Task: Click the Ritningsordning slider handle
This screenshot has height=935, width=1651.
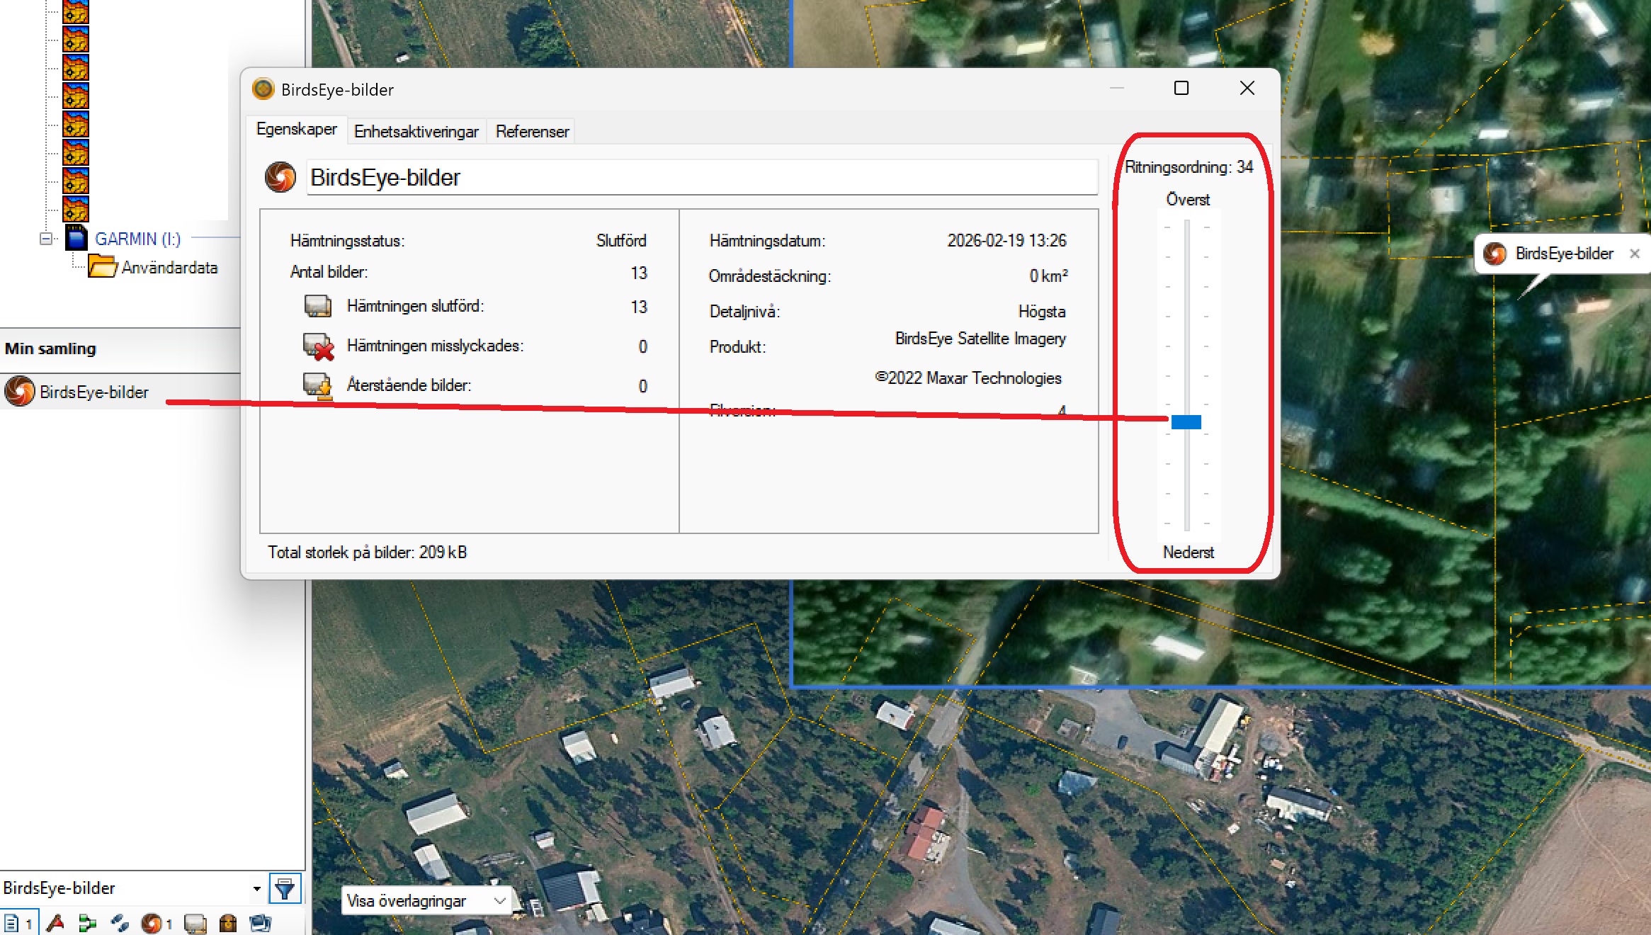Action: click(1186, 422)
